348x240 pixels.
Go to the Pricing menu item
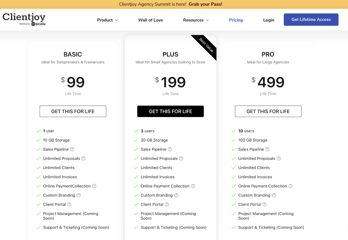tap(236, 20)
